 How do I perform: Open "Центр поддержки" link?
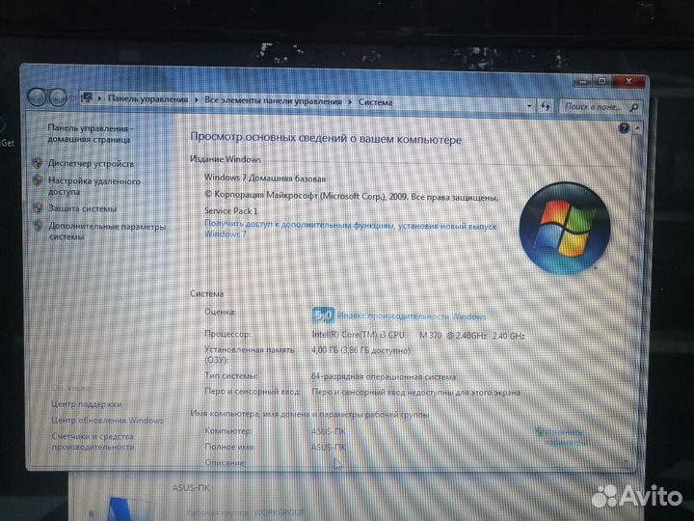click(87, 404)
